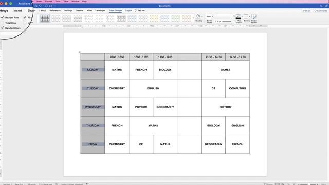Switch to the Insert ribbon tab

(x=18, y=11)
